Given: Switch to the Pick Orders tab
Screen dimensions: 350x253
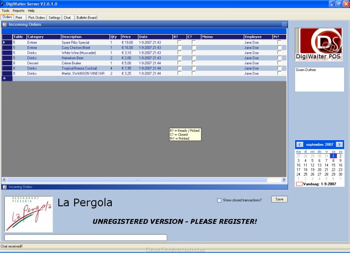Looking at the screenshot, I should 36,17.
